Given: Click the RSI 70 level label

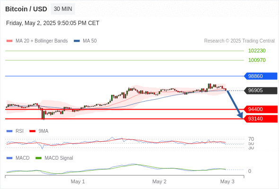Looking at the screenshot, I should pyautogui.click(x=251, y=139).
